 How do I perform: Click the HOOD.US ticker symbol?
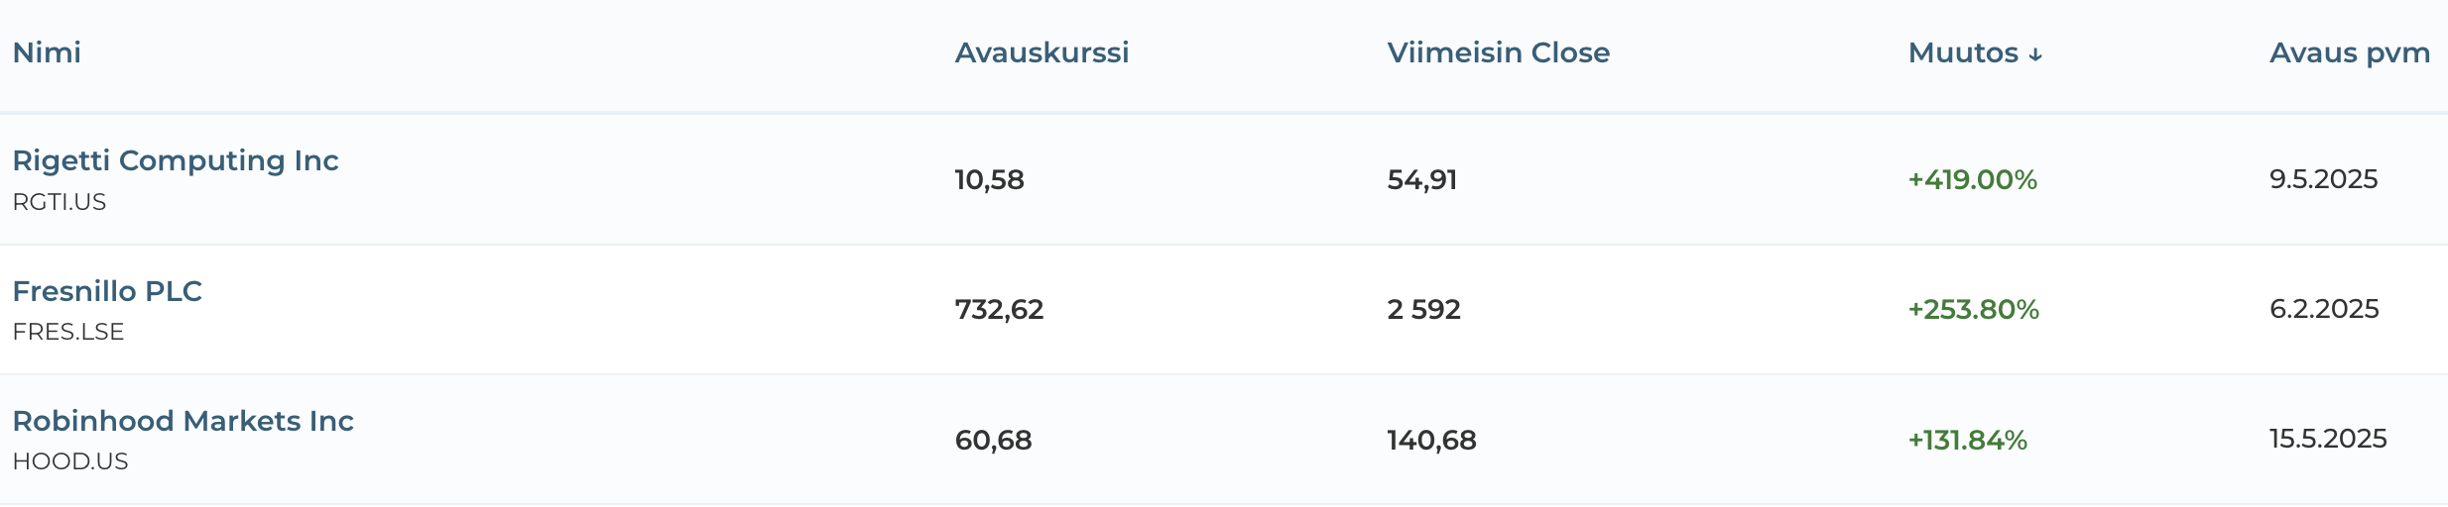click(70, 461)
